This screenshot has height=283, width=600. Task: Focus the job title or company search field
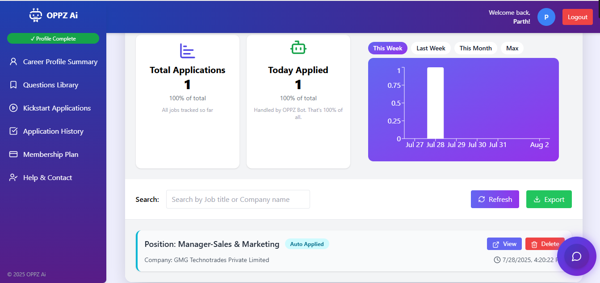pos(238,199)
